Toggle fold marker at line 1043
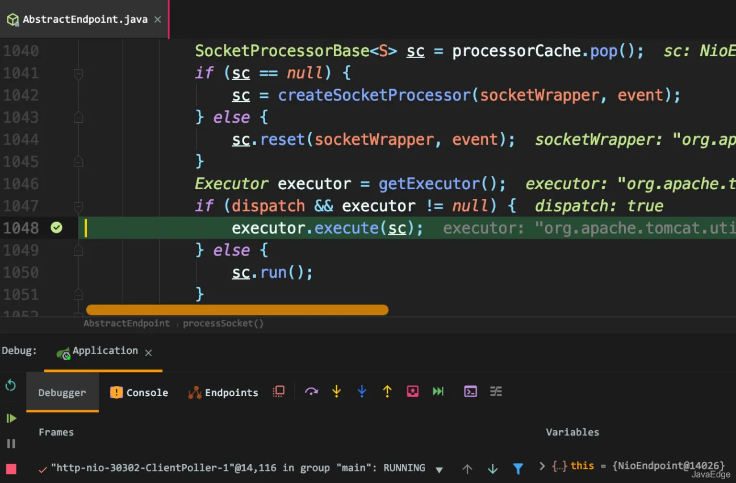The width and height of the screenshot is (736, 483). (78, 118)
